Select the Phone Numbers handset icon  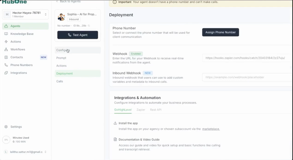click(6, 65)
